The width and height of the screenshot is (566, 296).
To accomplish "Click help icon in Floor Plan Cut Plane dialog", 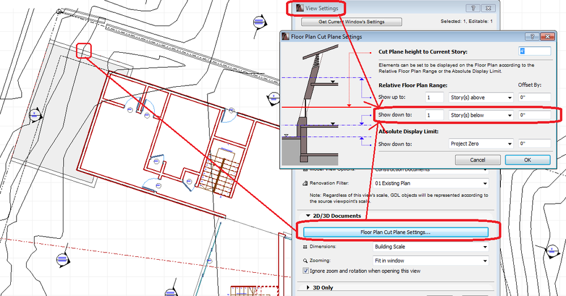I will 533,36.
